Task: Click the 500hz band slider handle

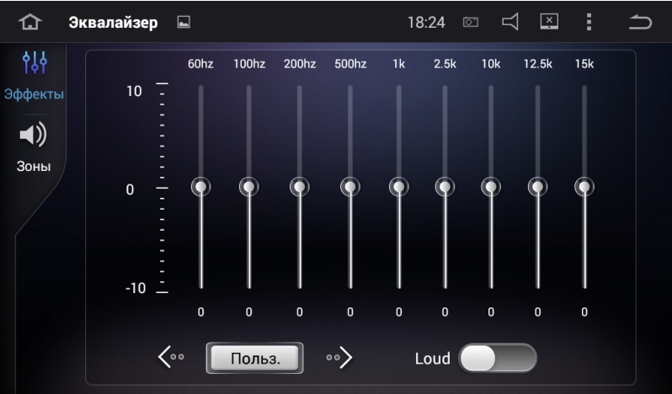Action: pyautogui.click(x=350, y=187)
